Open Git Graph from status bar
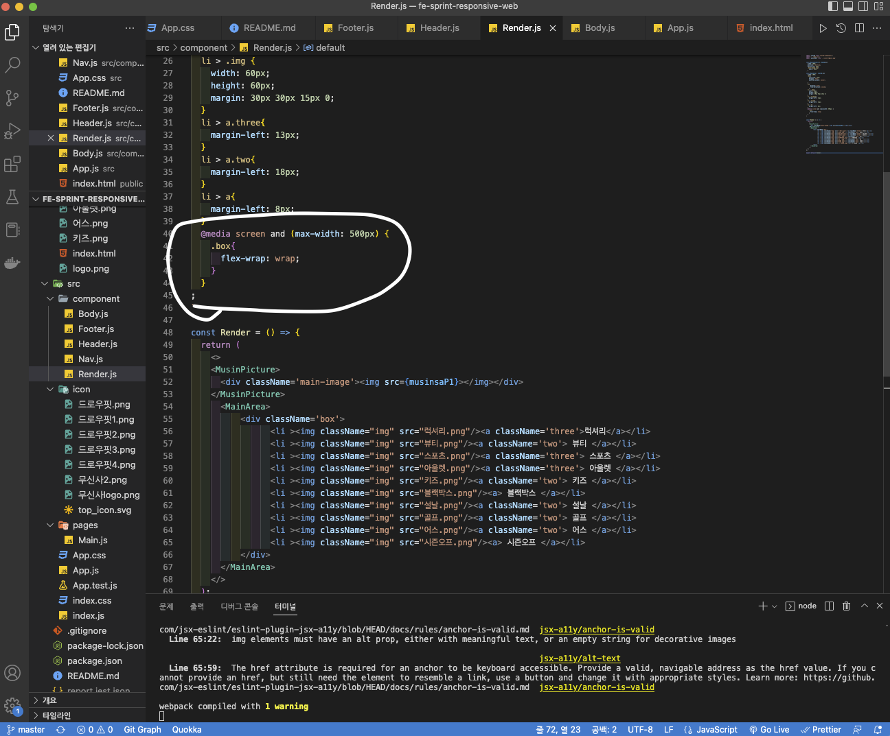 point(142,730)
